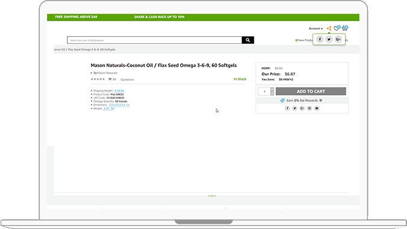This screenshot has width=407, height=229.
Task: Increase quantity with the up arrow
Action: (272, 89)
